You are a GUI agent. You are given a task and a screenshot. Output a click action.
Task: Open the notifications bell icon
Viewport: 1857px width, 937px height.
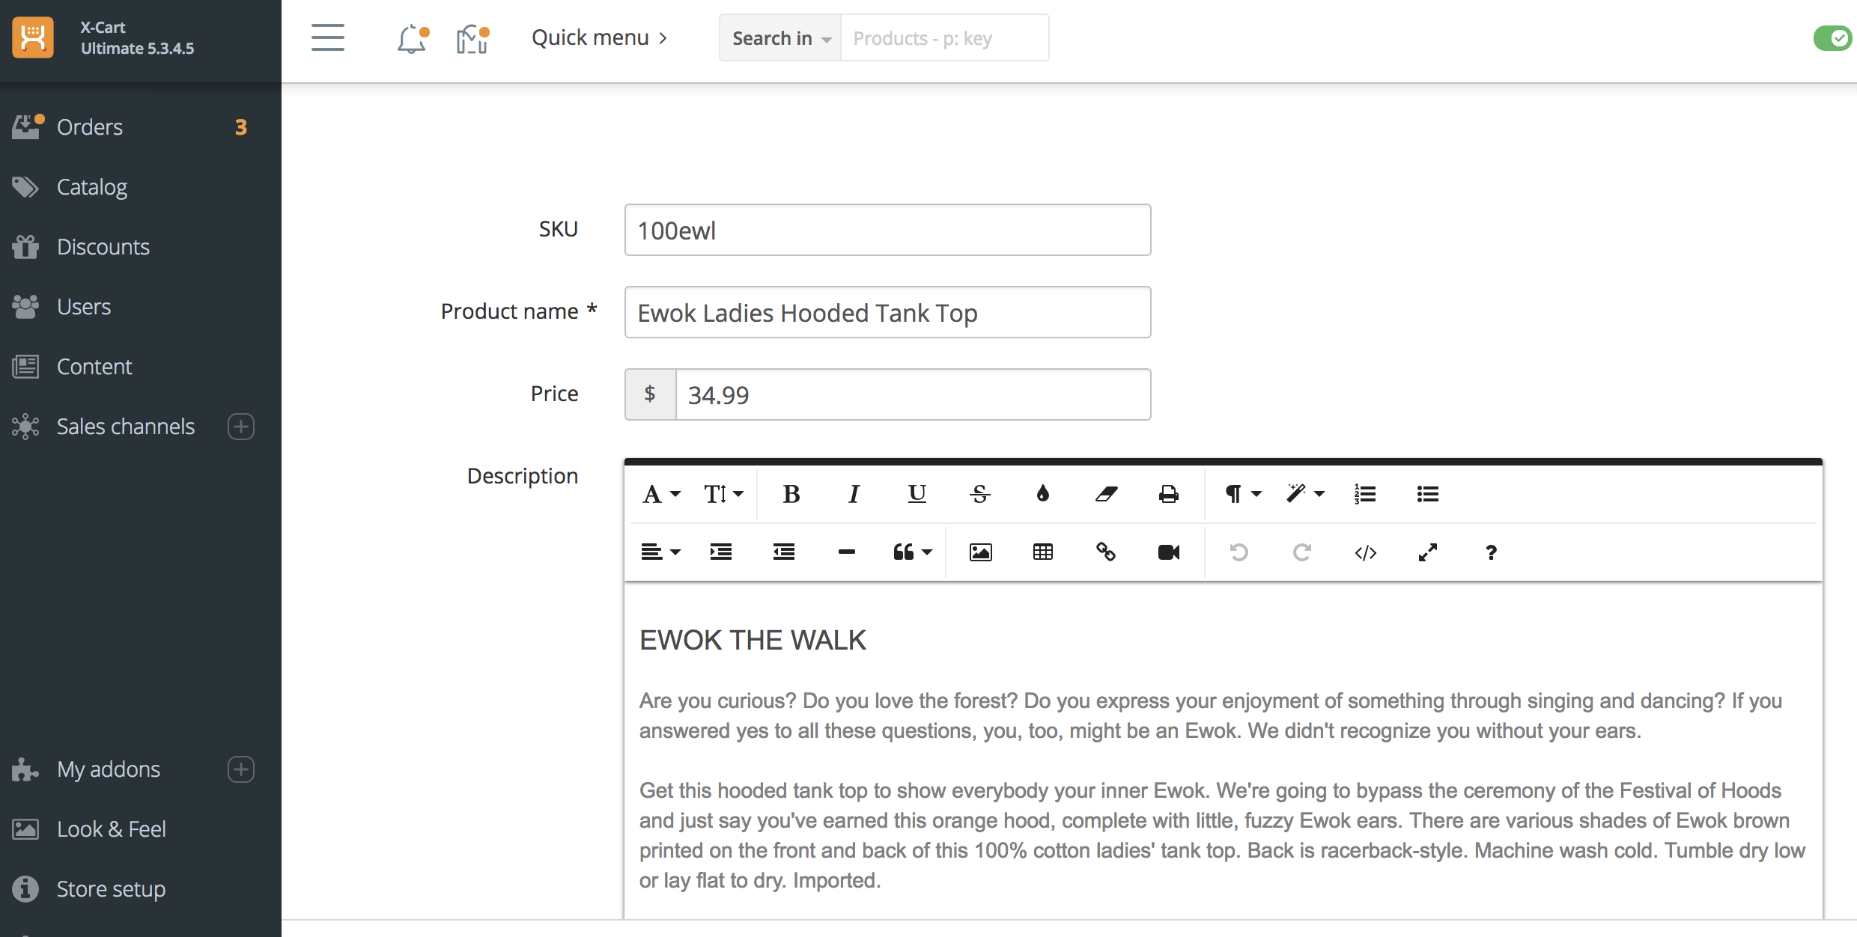[x=412, y=39]
